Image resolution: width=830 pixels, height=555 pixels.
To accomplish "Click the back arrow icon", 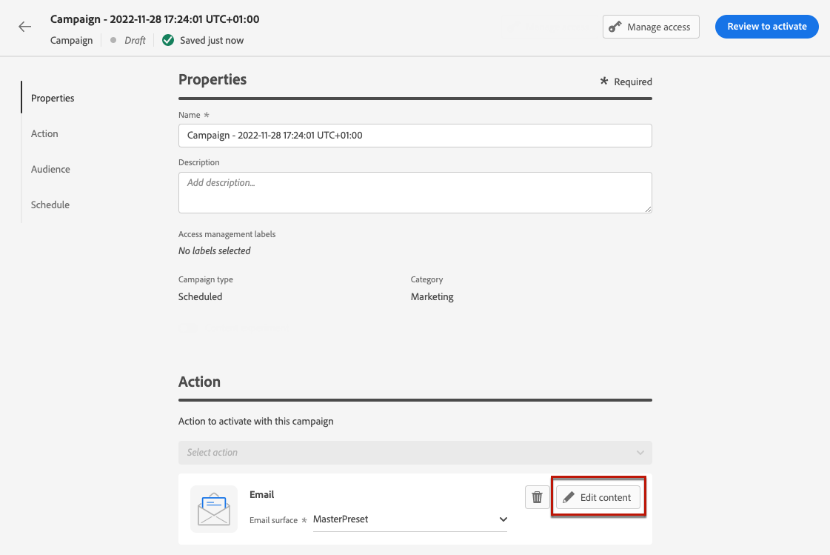I will (25, 27).
